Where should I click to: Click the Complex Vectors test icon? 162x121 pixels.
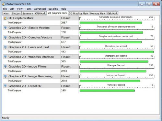(6, 38)
